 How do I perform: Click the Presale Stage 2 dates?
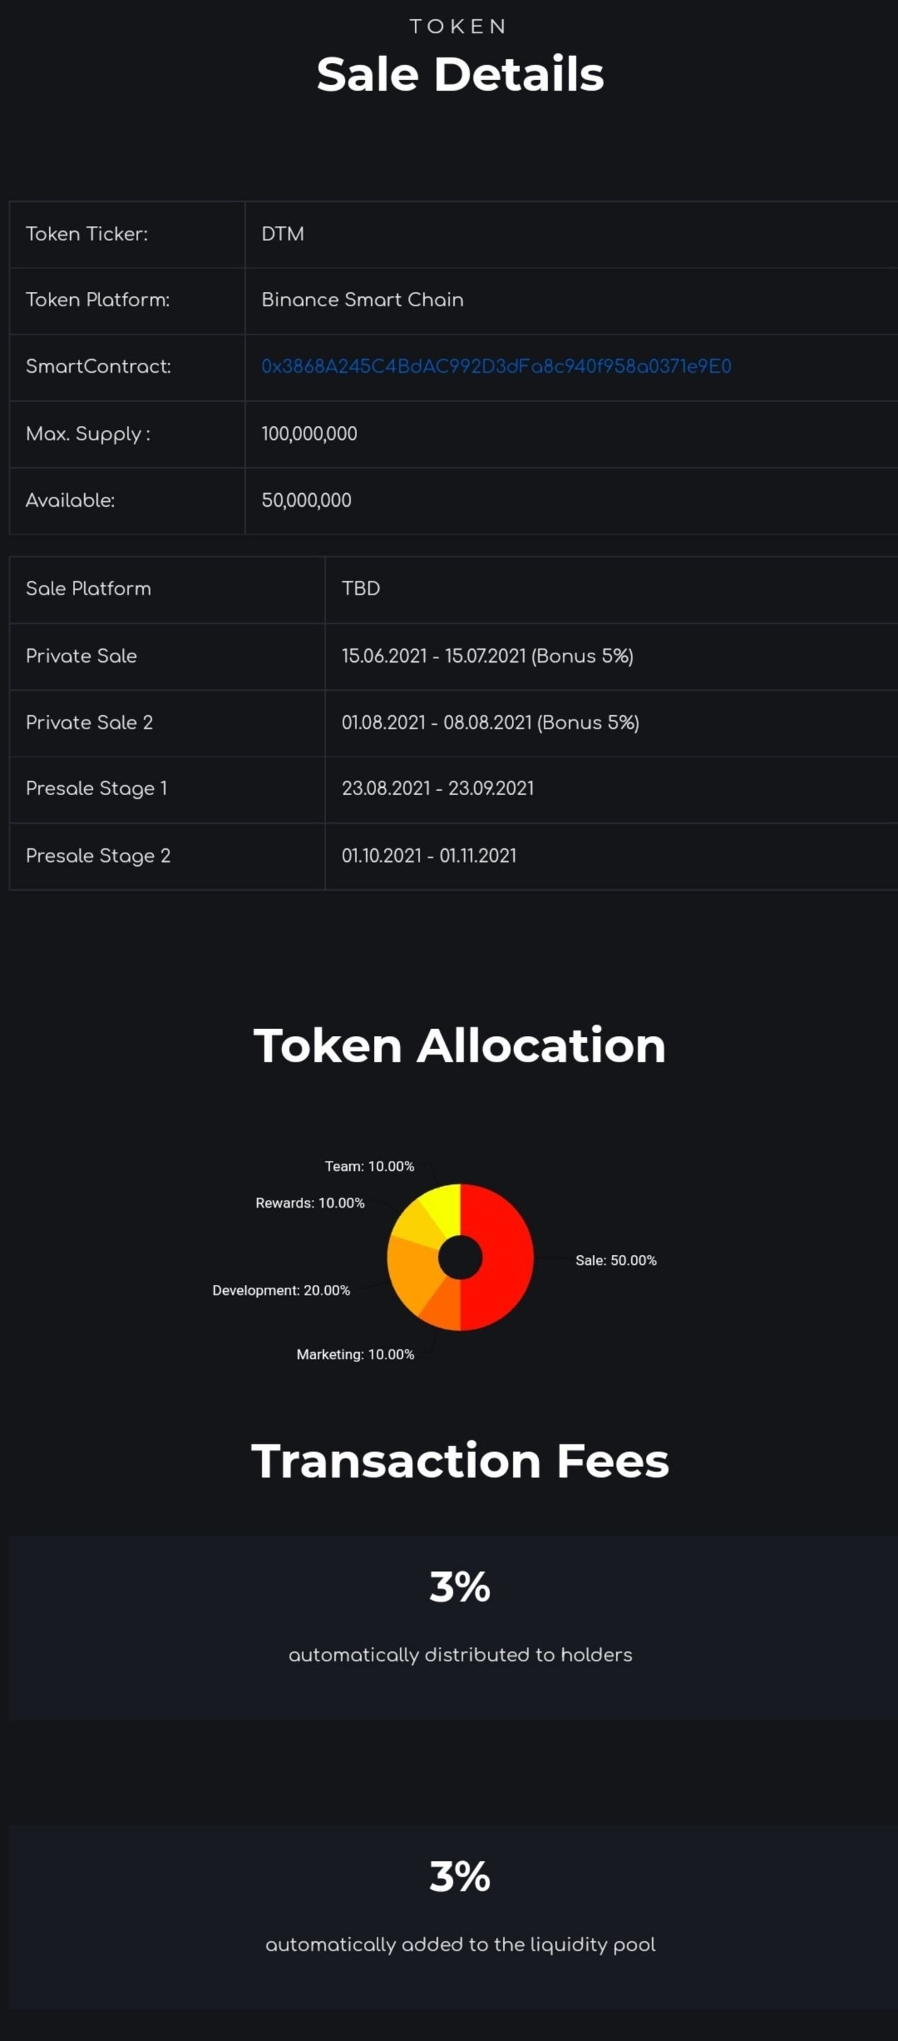point(428,855)
